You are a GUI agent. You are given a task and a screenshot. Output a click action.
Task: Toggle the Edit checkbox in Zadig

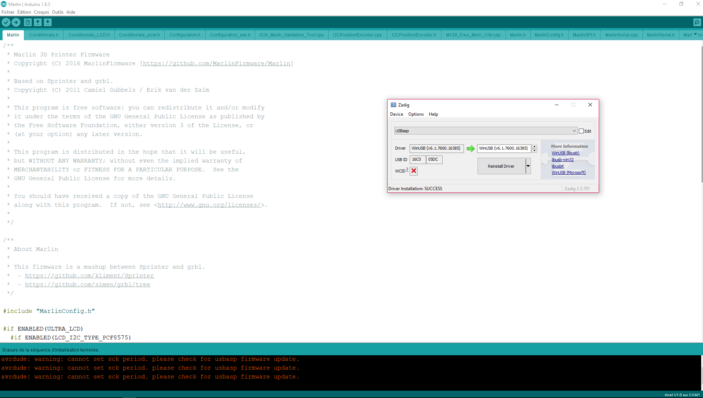581,131
